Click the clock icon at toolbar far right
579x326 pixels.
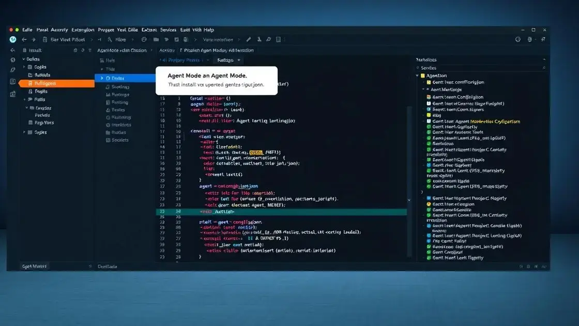pyautogui.click(x=517, y=39)
